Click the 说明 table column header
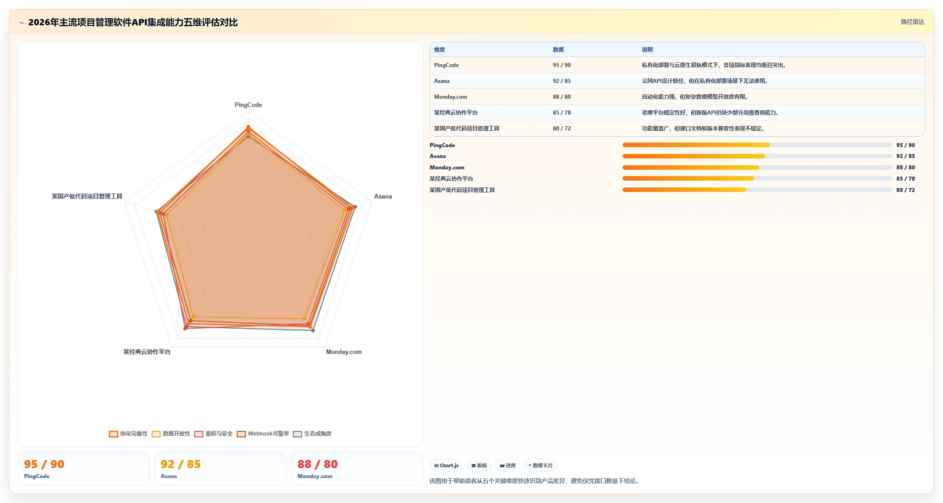This screenshot has height=503, width=943. click(x=647, y=50)
